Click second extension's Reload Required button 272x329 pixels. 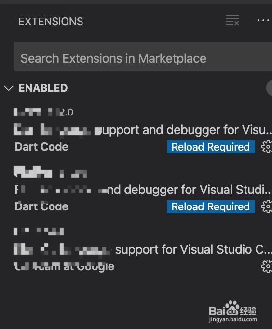pyautogui.click(x=211, y=206)
